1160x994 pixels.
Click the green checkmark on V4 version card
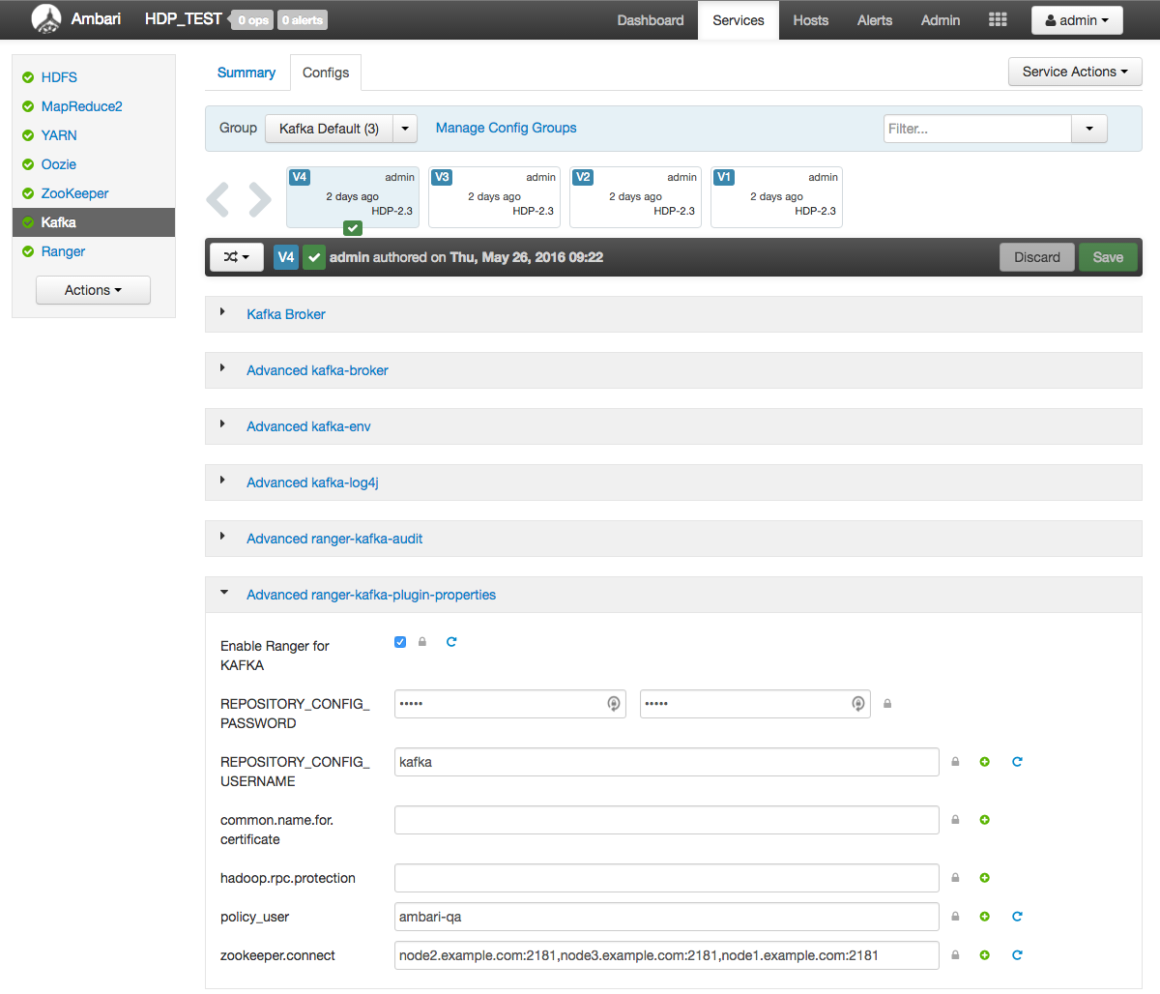pyautogui.click(x=352, y=227)
